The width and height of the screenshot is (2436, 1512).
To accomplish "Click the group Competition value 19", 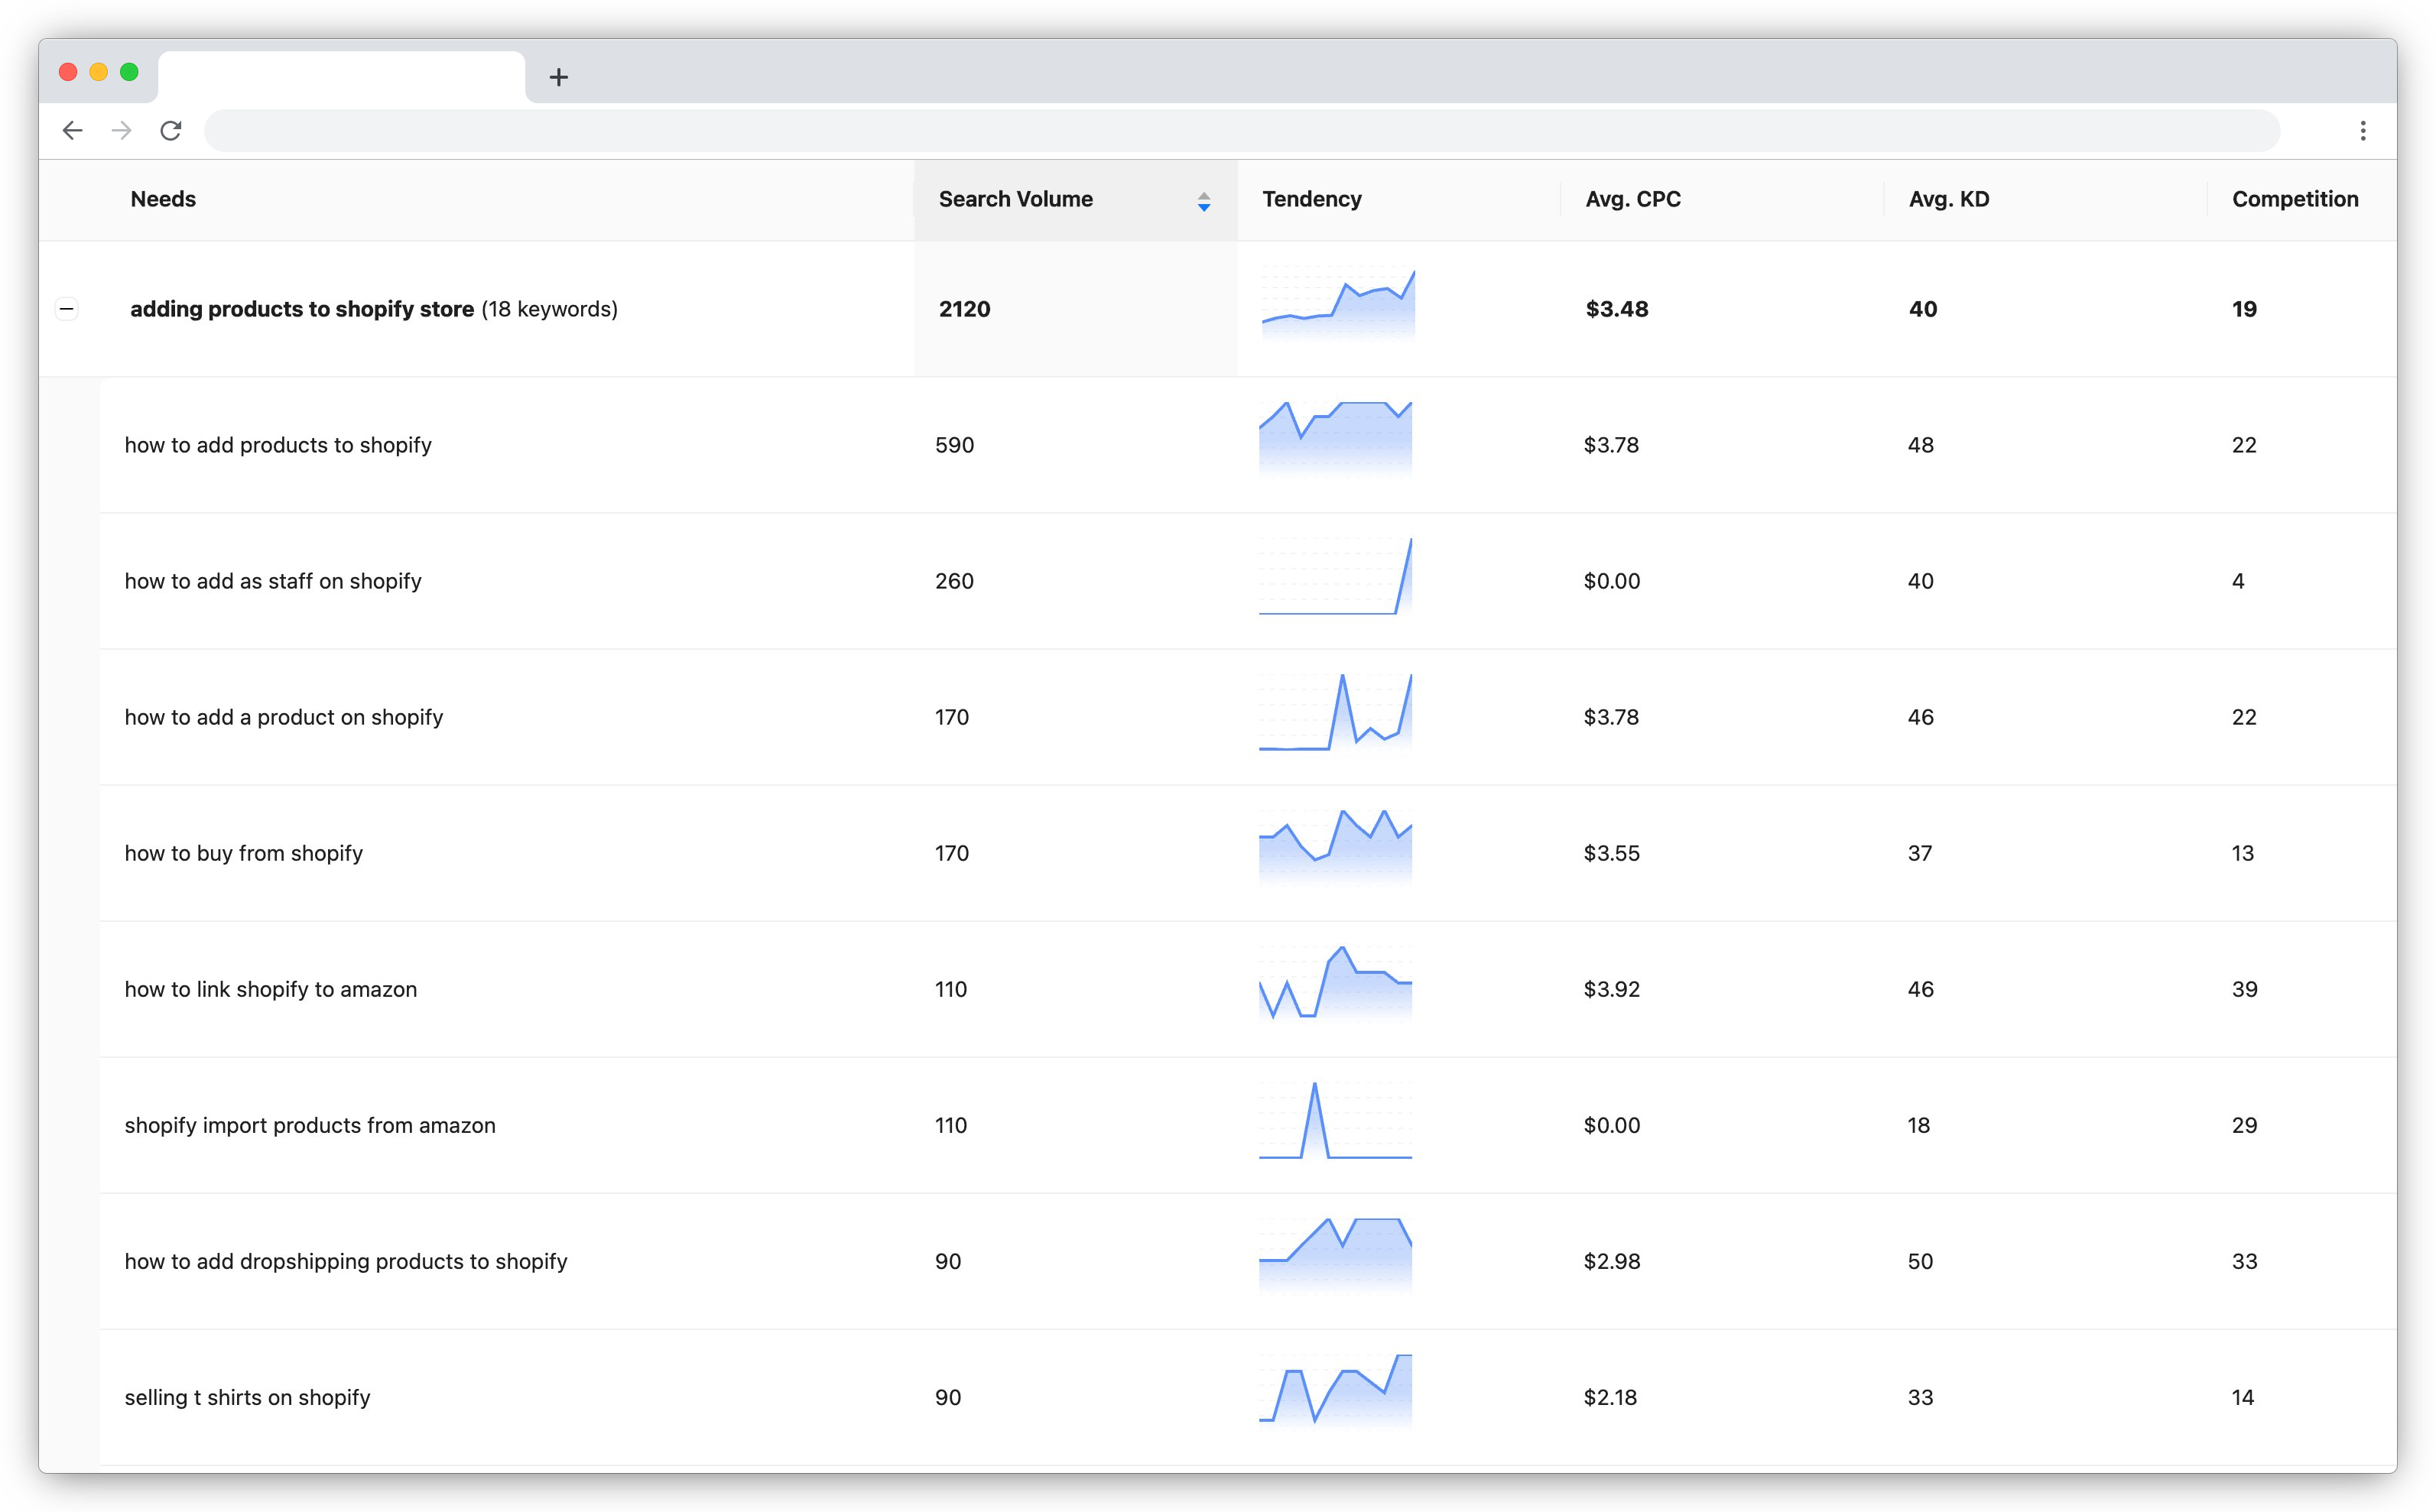I will [2244, 309].
